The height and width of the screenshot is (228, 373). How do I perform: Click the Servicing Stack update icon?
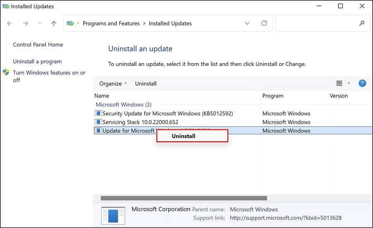coord(98,122)
